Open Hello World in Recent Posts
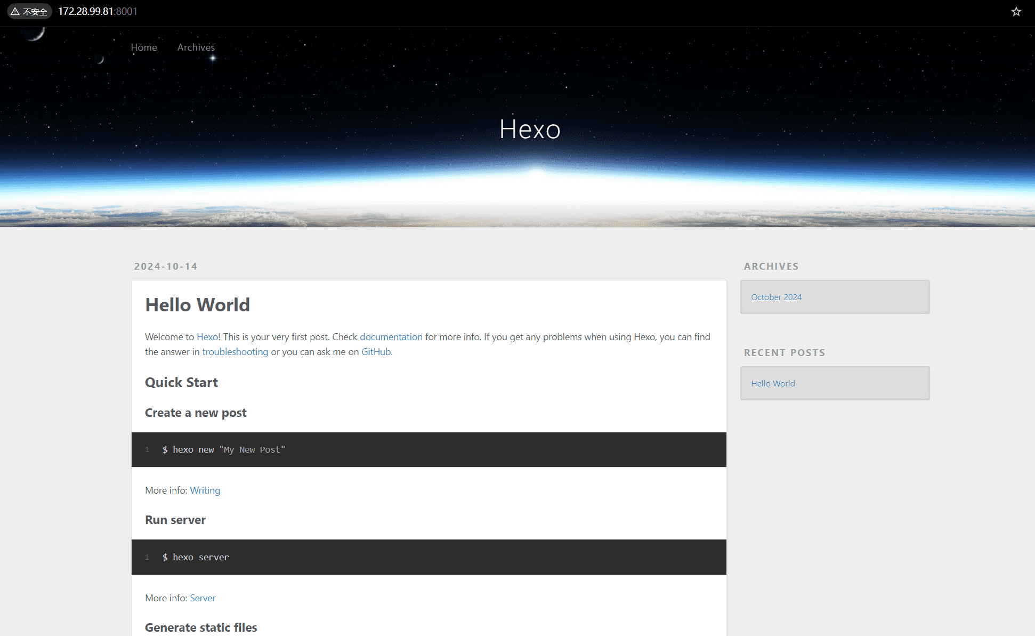Screen dimensions: 1035x636 (773, 383)
